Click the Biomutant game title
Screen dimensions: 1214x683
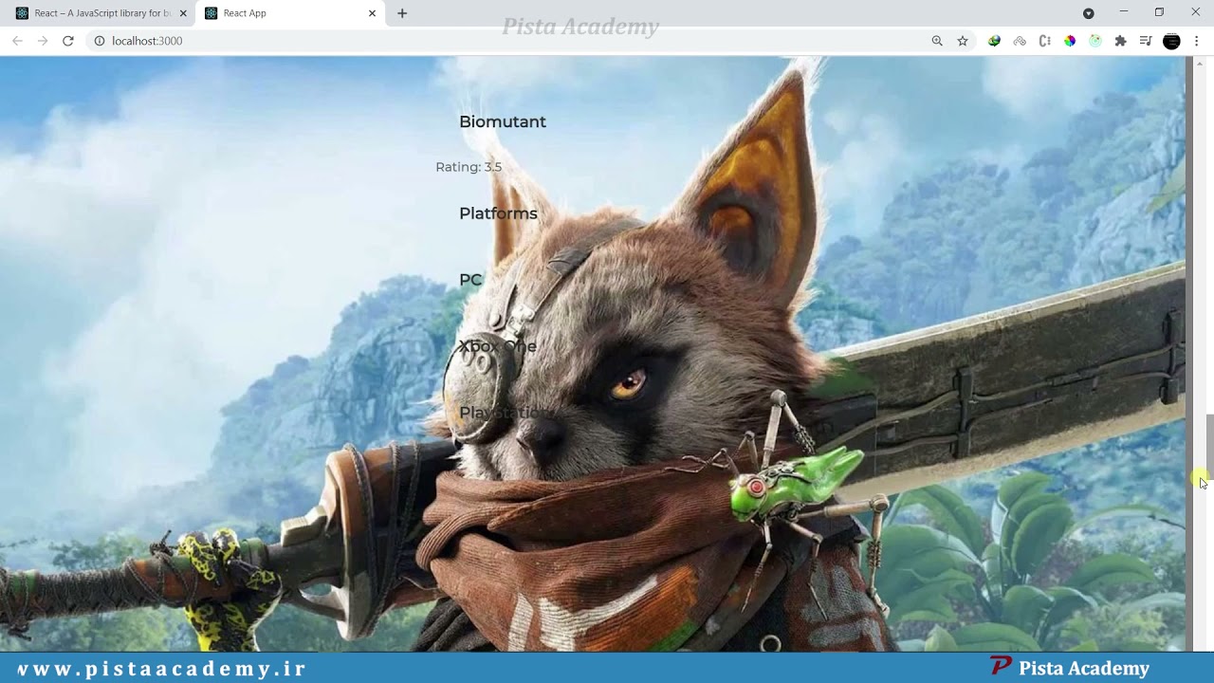pos(503,121)
